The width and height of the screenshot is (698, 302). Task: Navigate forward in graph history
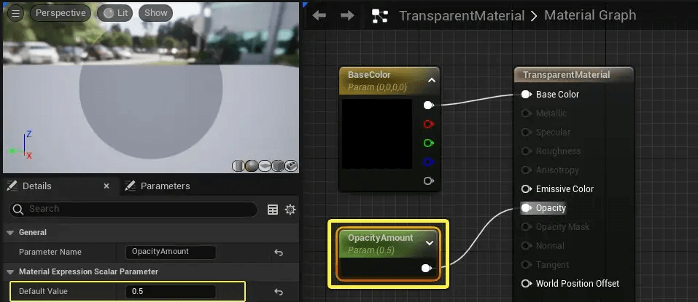(x=347, y=15)
